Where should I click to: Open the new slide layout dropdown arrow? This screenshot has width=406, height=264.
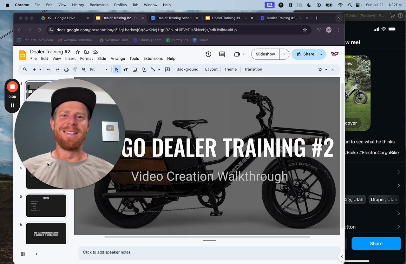[x=40, y=69]
